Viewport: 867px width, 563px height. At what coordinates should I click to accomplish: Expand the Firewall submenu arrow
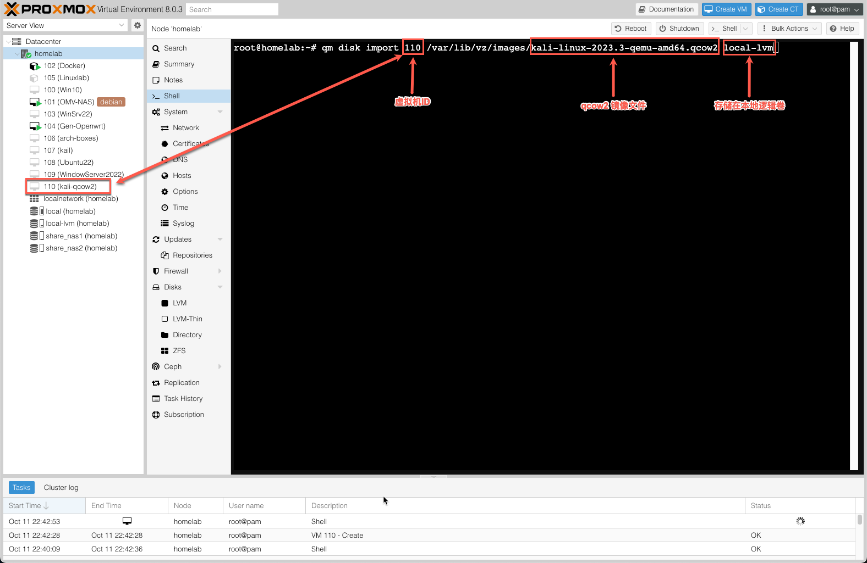coord(220,271)
